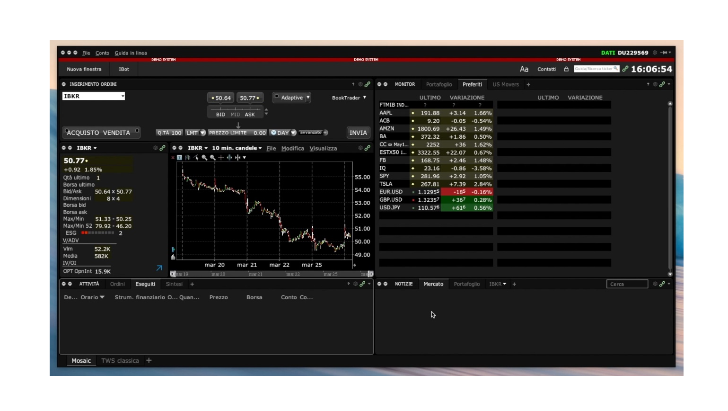This screenshot has height=411, width=728.
Task: Click the 50.77 ask price button
Action: tap(250, 98)
